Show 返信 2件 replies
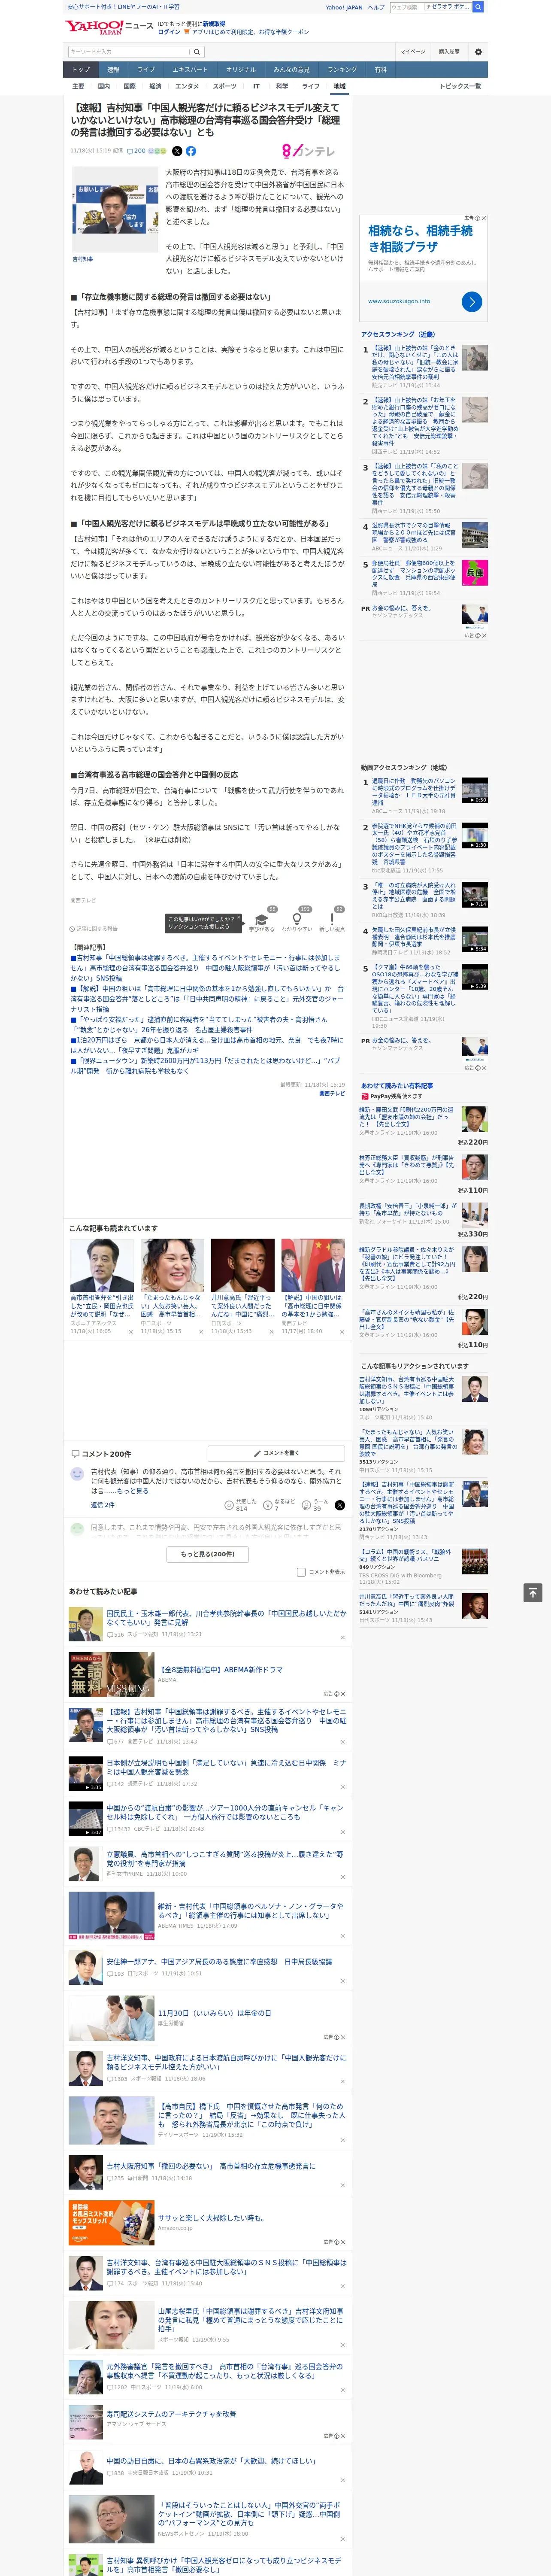Viewport: 551px width, 2576px height. (x=103, y=1505)
